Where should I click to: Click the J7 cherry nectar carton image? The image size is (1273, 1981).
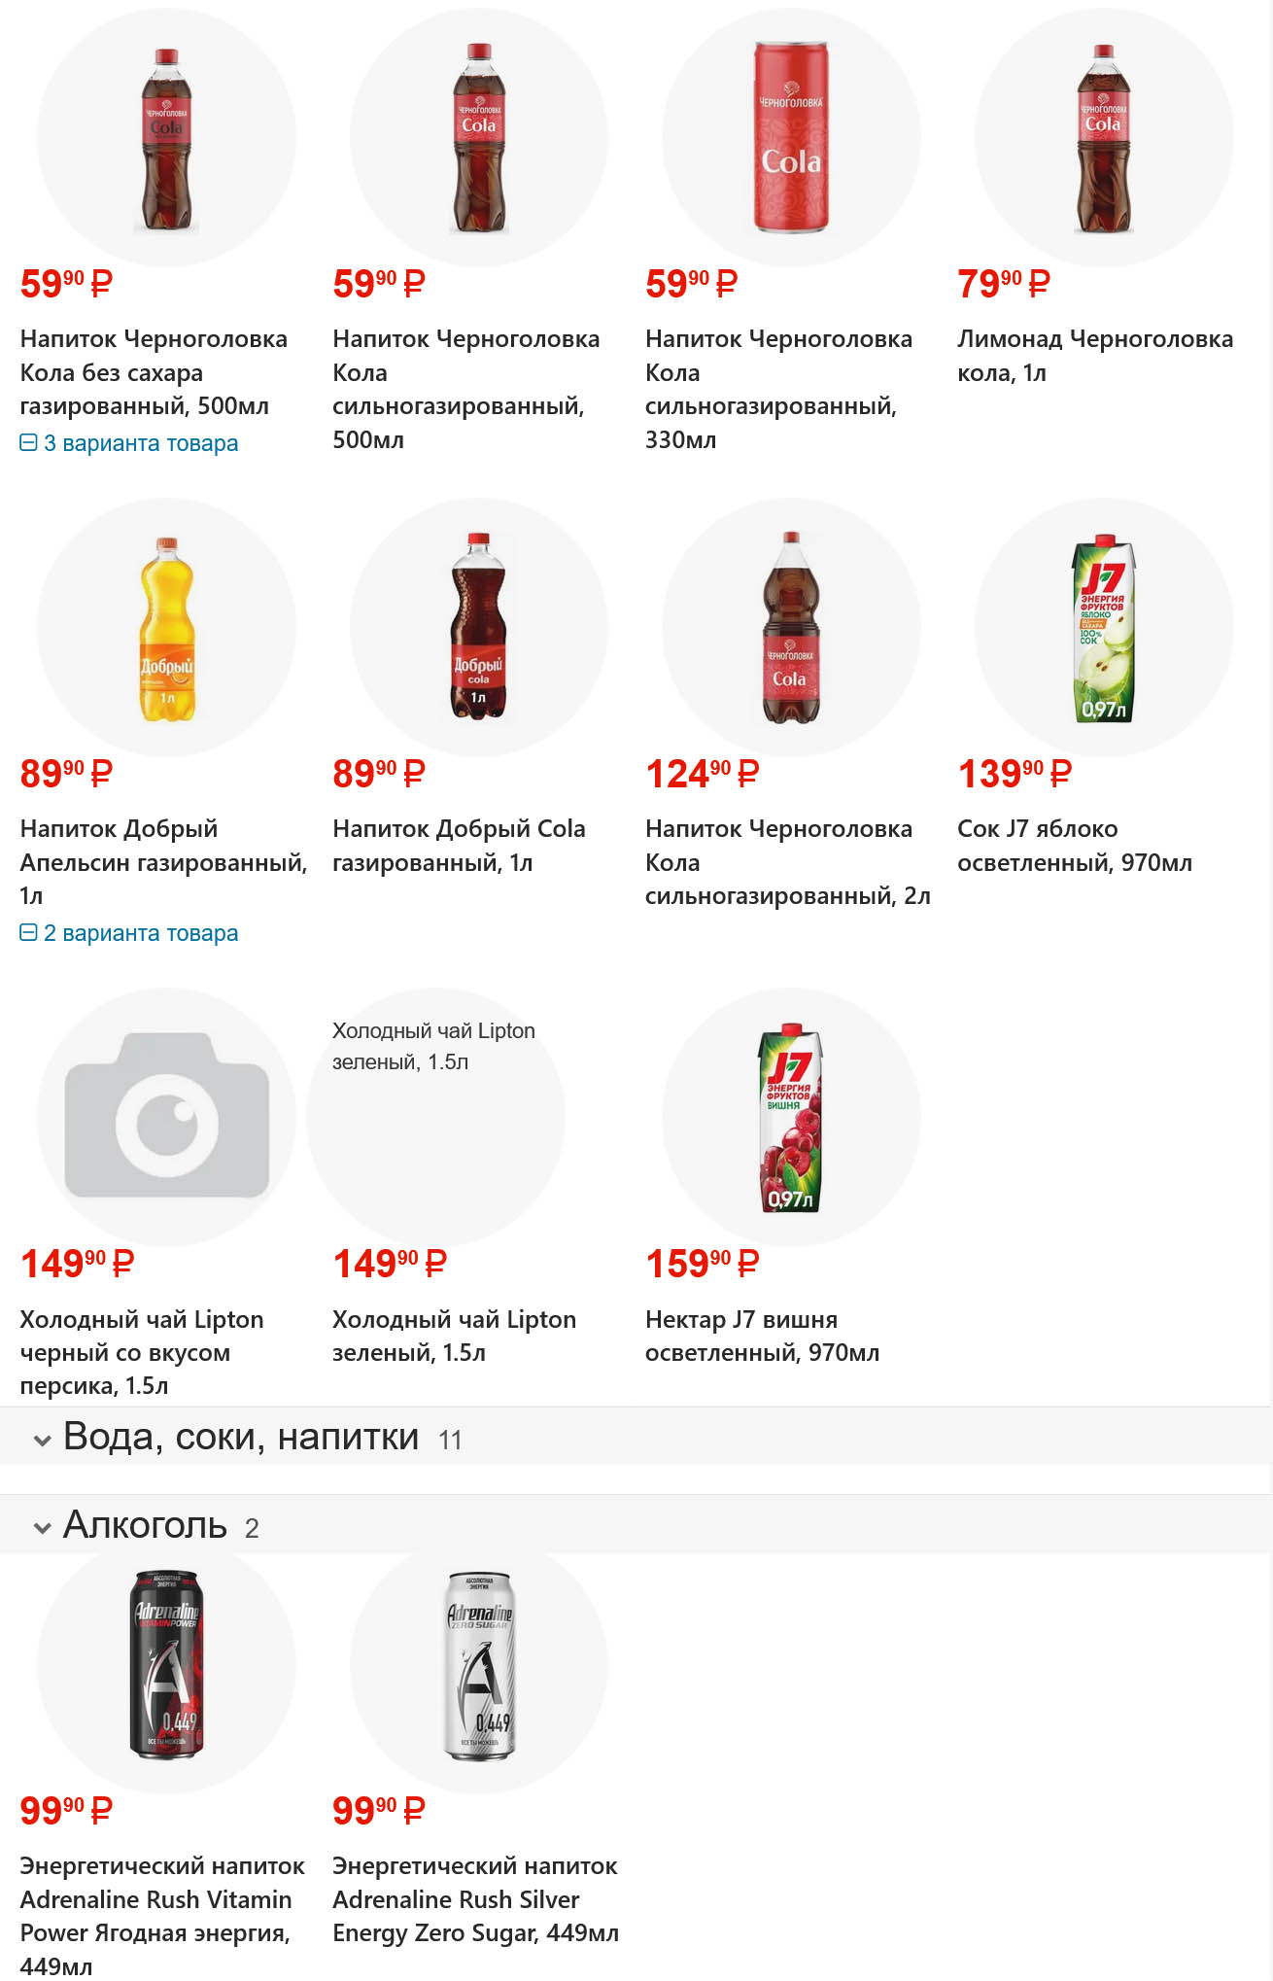coord(790,1118)
